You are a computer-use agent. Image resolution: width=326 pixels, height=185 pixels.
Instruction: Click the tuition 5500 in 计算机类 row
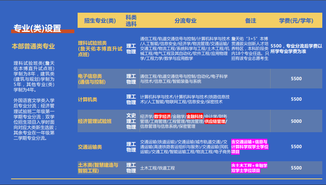[296, 99]
